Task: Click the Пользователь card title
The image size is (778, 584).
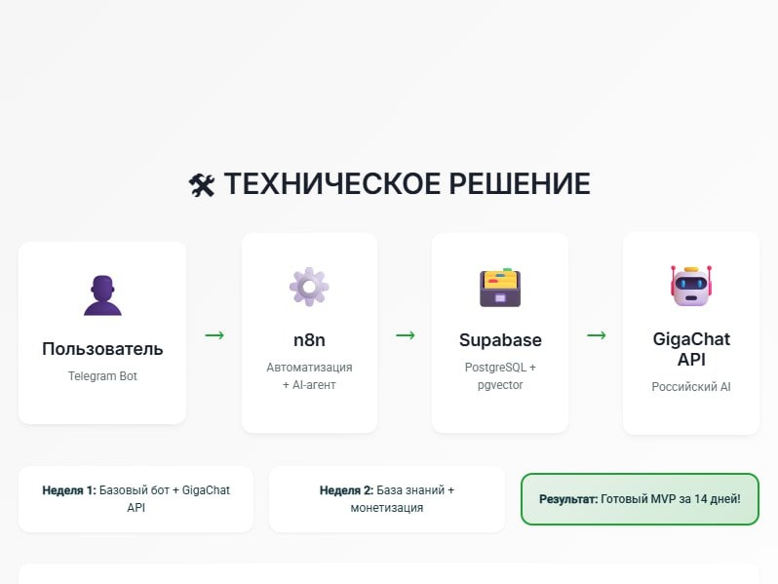Action: coord(102,349)
